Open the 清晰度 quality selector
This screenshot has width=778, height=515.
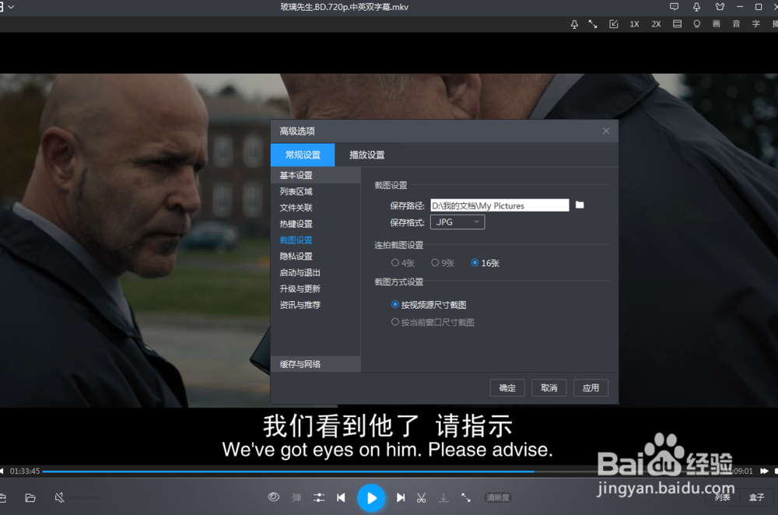pyautogui.click(x=498, y=498)
